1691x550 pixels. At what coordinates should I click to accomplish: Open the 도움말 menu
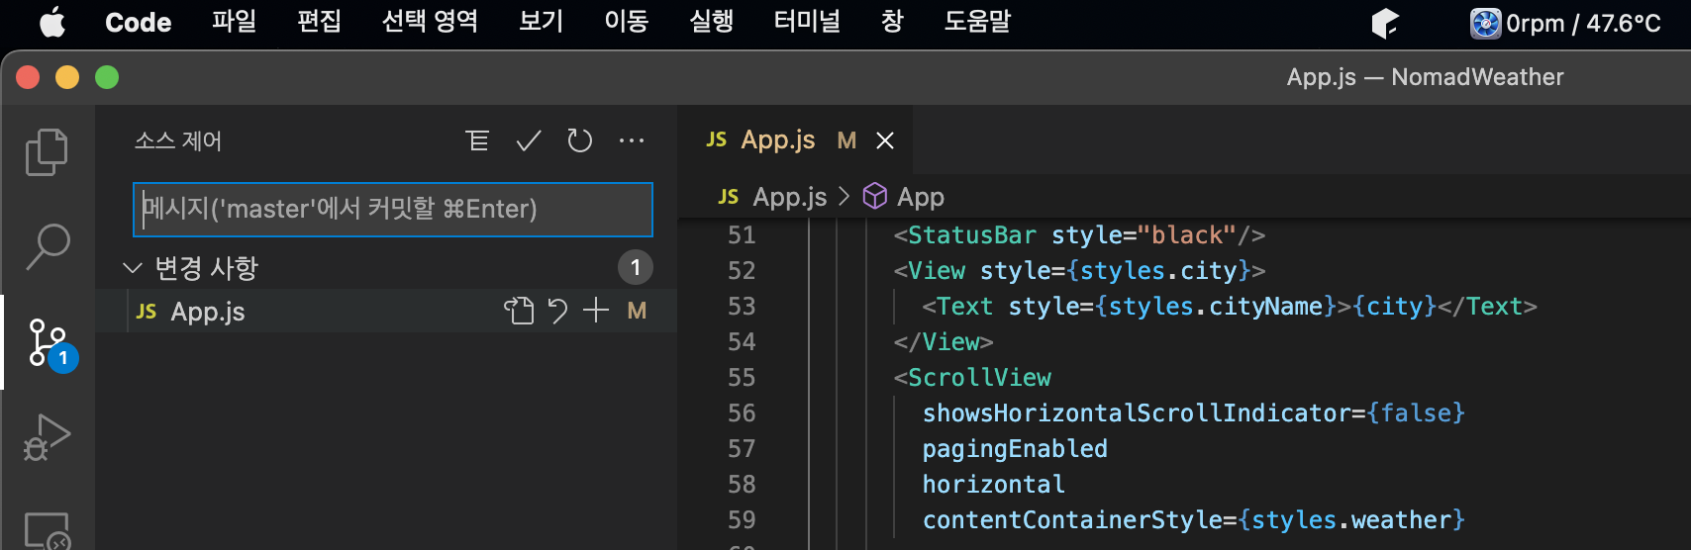point(977,21)
